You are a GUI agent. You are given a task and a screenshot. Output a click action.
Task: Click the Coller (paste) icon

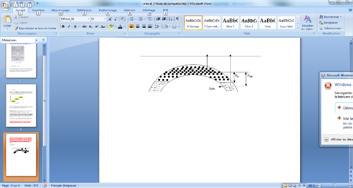7,19
